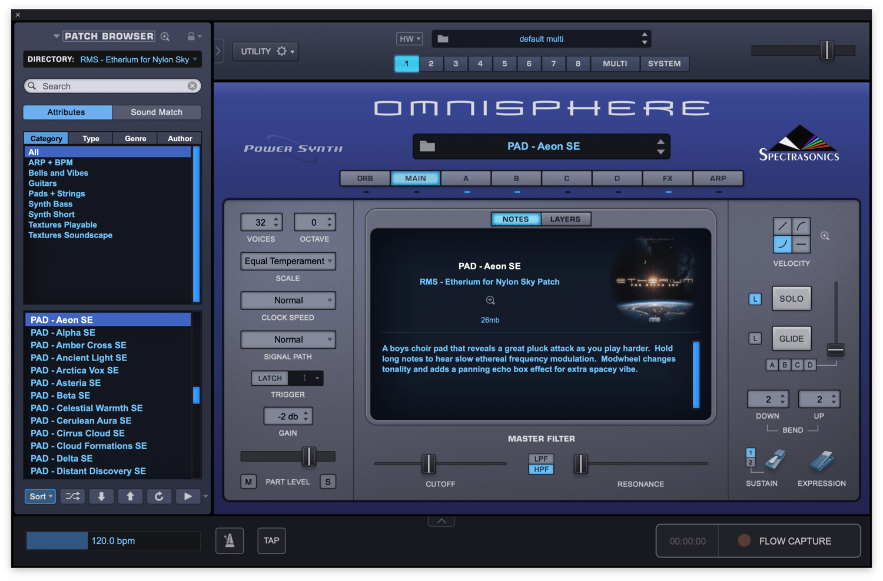Click the velocity curve zoom magnifier
Image resolution: width=883 pixels, height=581 pixels.
(x=825, y=236)
